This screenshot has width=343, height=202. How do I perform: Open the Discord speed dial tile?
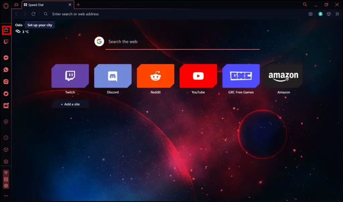tap(113, 76)
